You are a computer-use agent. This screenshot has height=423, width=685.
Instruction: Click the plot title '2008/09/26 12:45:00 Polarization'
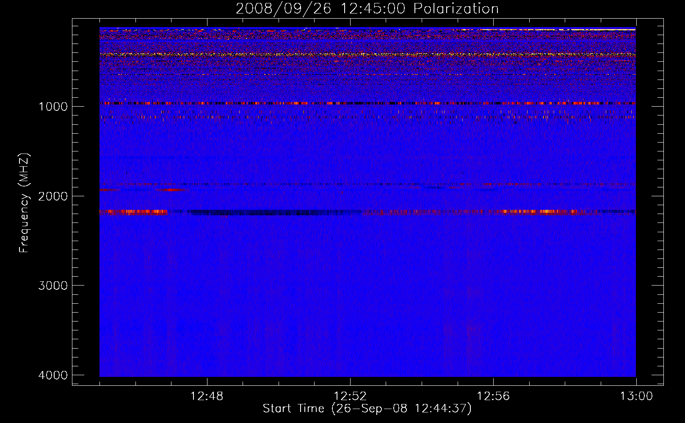tap(367, 8)
